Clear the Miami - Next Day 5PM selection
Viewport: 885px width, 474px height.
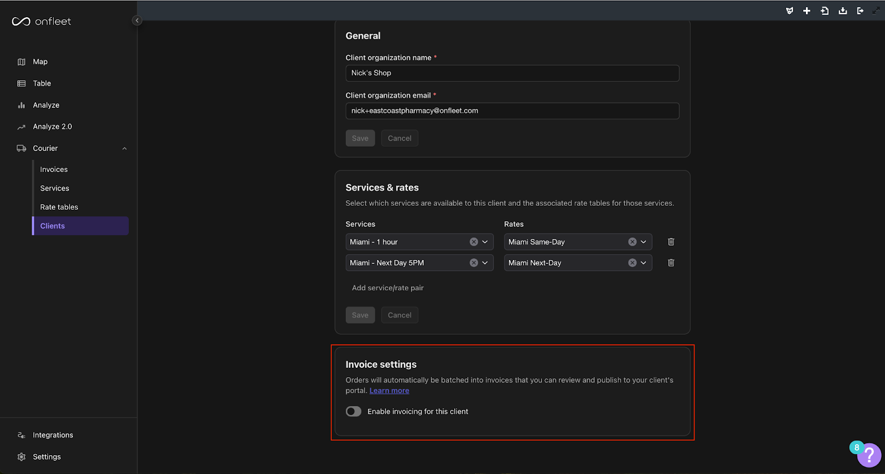[x=473, y=263]
